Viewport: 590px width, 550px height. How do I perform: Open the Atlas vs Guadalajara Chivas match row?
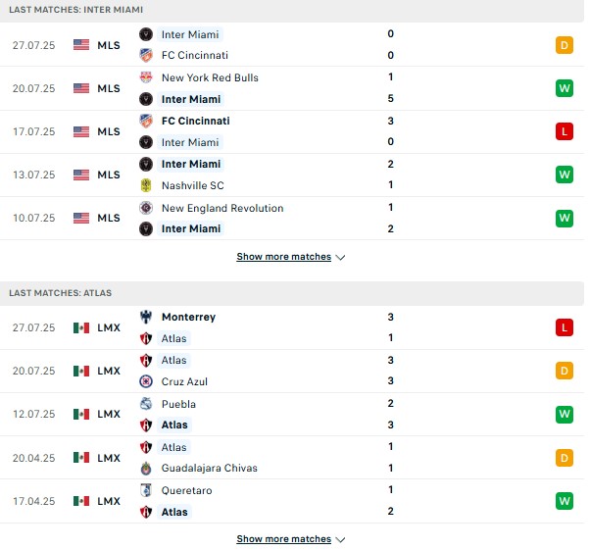[292, 458]
